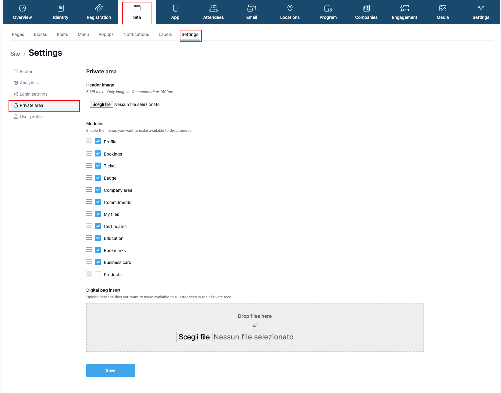This screenshot has width=501, height=393.
Task: Select the Settings sub-tab
Action: click(x=190, y=34)
